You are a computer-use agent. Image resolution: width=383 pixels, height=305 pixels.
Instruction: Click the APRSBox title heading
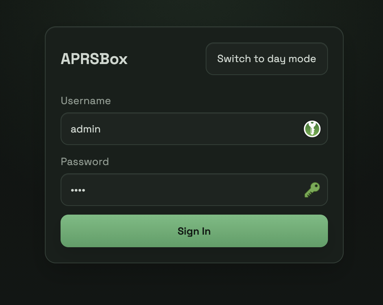pos(94,59)
